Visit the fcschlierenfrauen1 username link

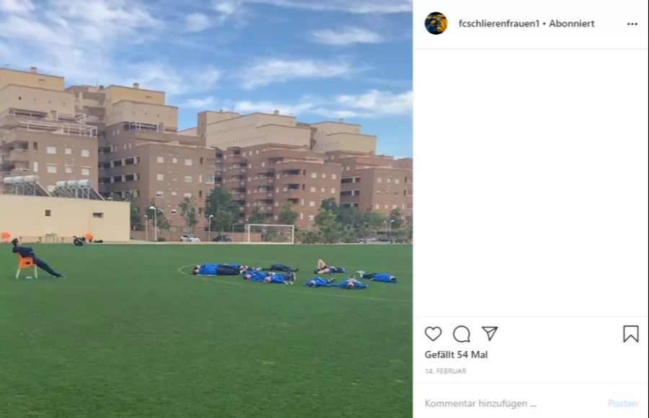tap(499, 24)
